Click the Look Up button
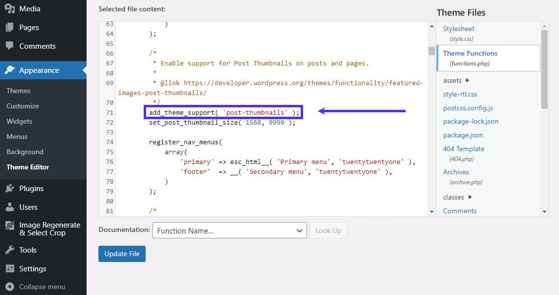This screenshot has height=295, width=559. click(x=328, y=230)
